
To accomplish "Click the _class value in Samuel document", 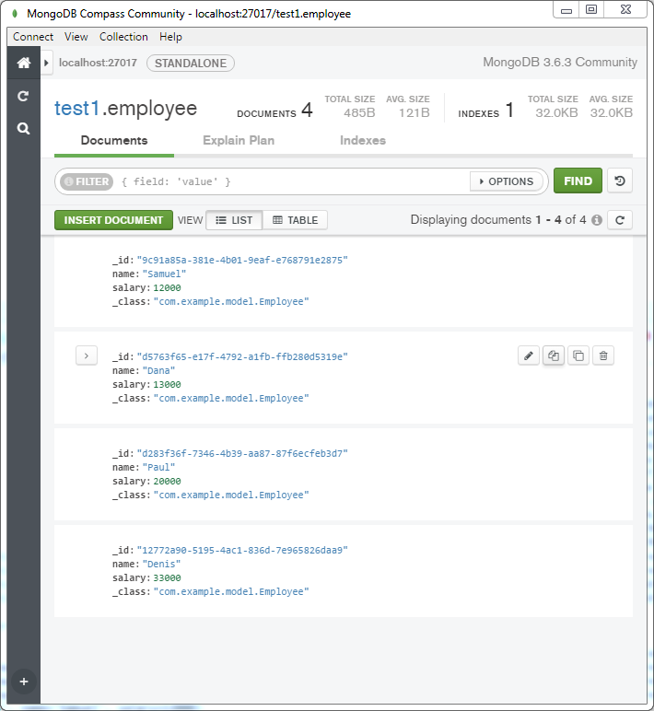I will click(x=231, y=301).
